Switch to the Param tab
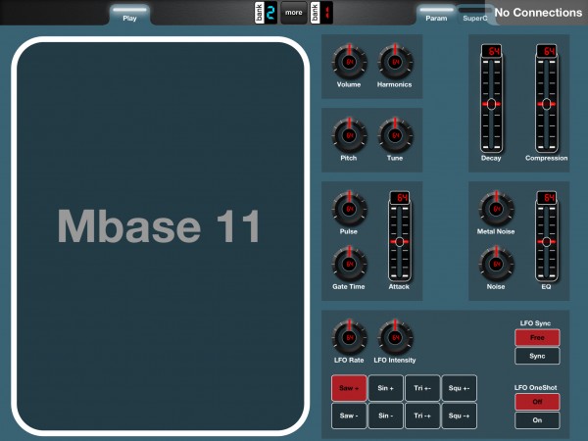This screenshot has width=588, height=441. click(x=436, y=16)
